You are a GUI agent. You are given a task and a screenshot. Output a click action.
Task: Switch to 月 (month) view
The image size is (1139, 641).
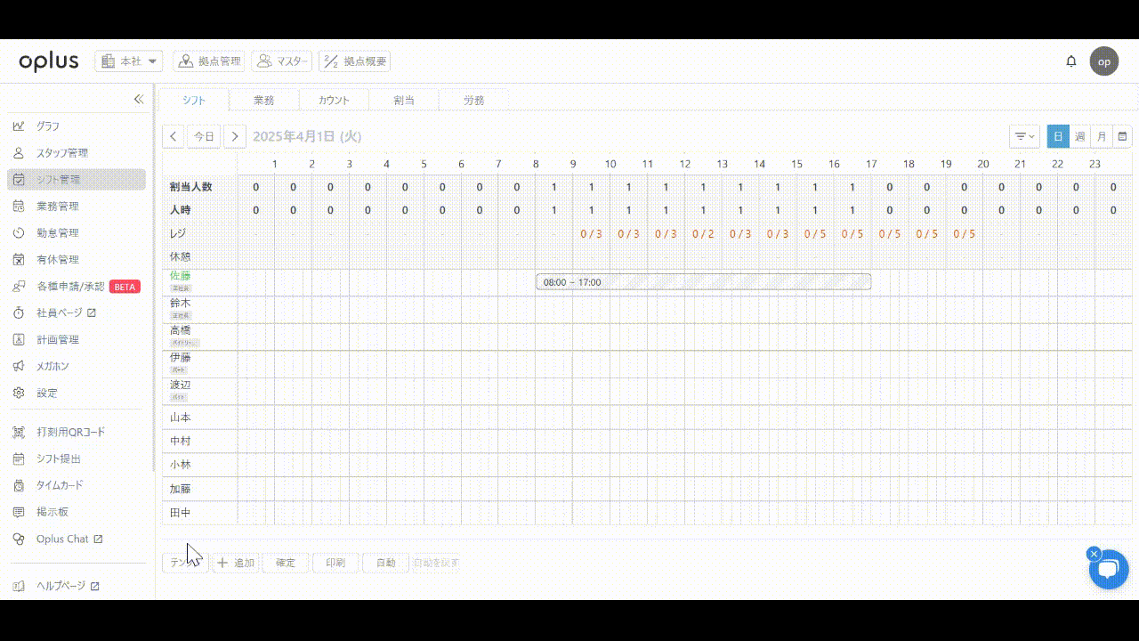tap(1102, 136)
